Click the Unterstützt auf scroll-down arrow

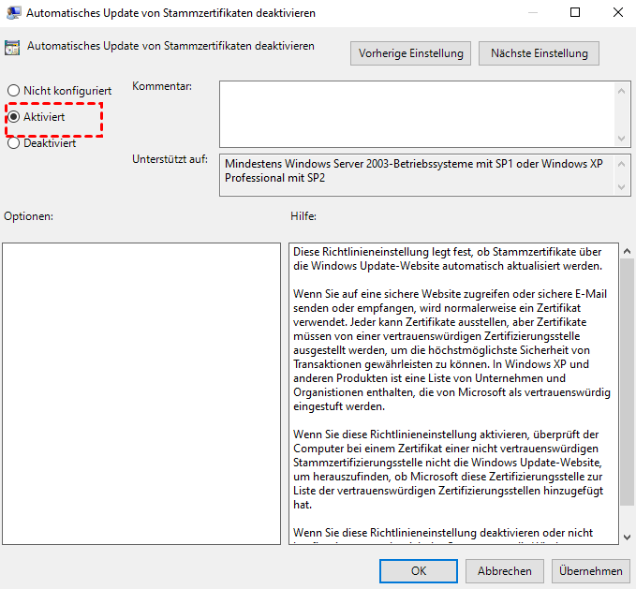tap(621, 186)
